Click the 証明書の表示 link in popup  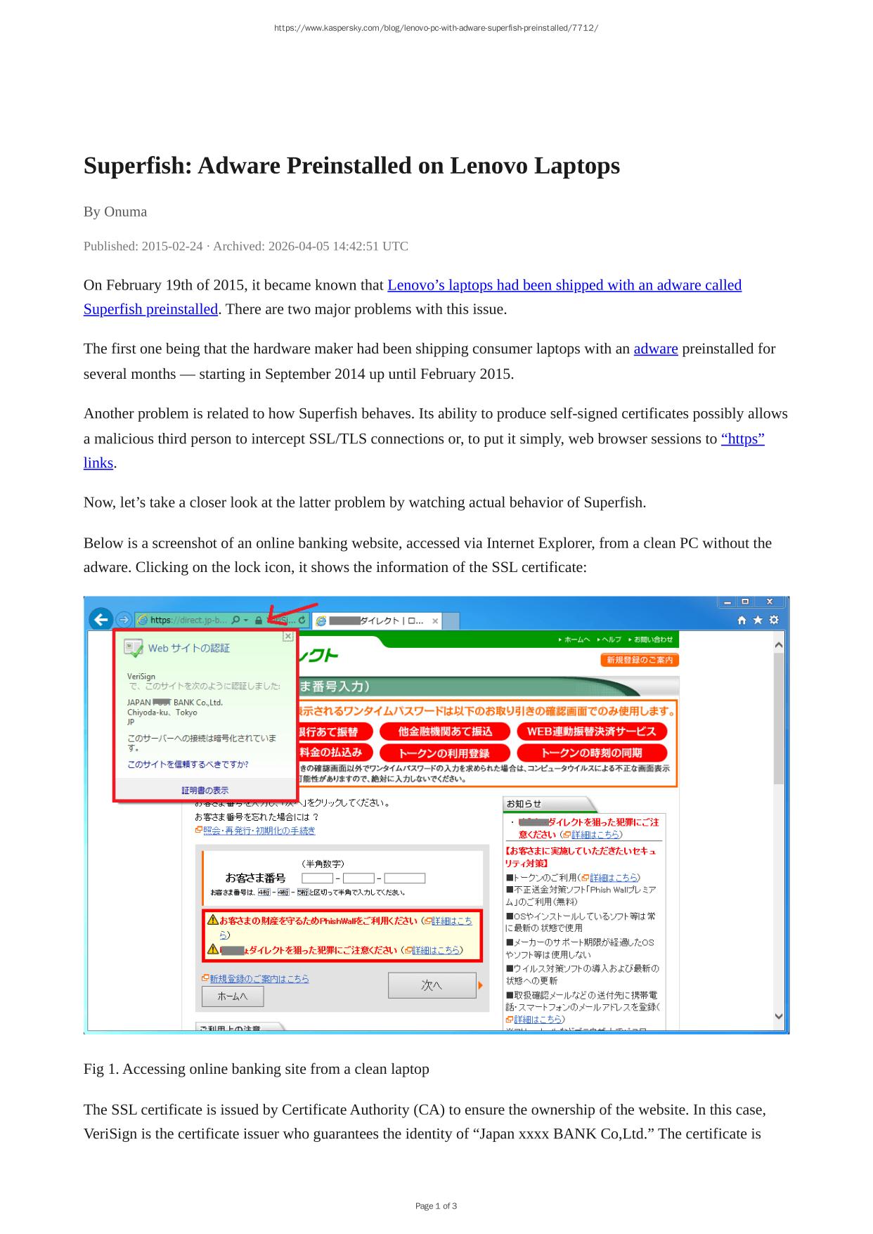(205, 791)
